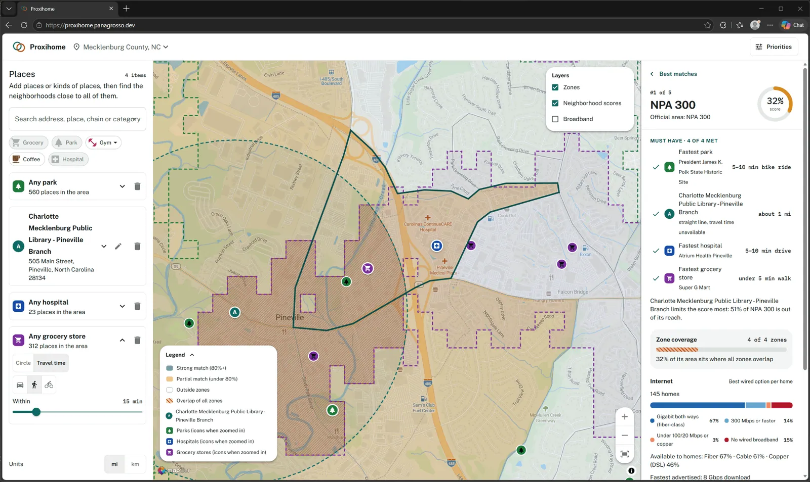
Task: Select bicycle travel mode
Action: click(x=49, y=385)
